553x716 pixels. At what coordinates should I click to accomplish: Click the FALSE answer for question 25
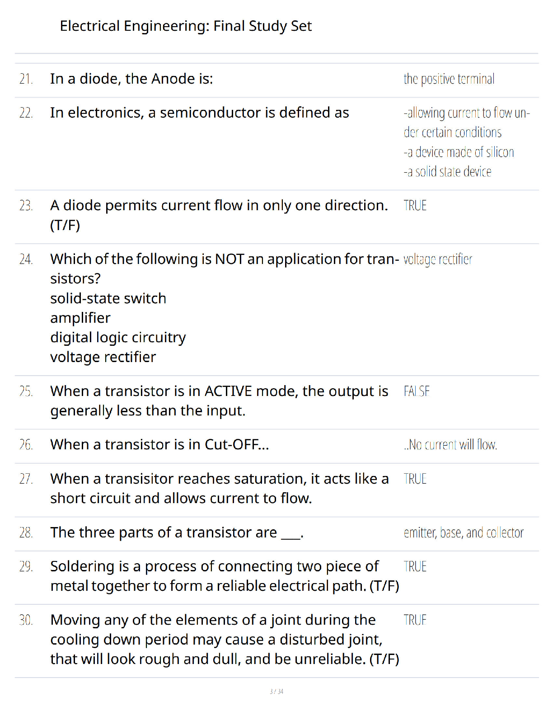tap(417, 391)
